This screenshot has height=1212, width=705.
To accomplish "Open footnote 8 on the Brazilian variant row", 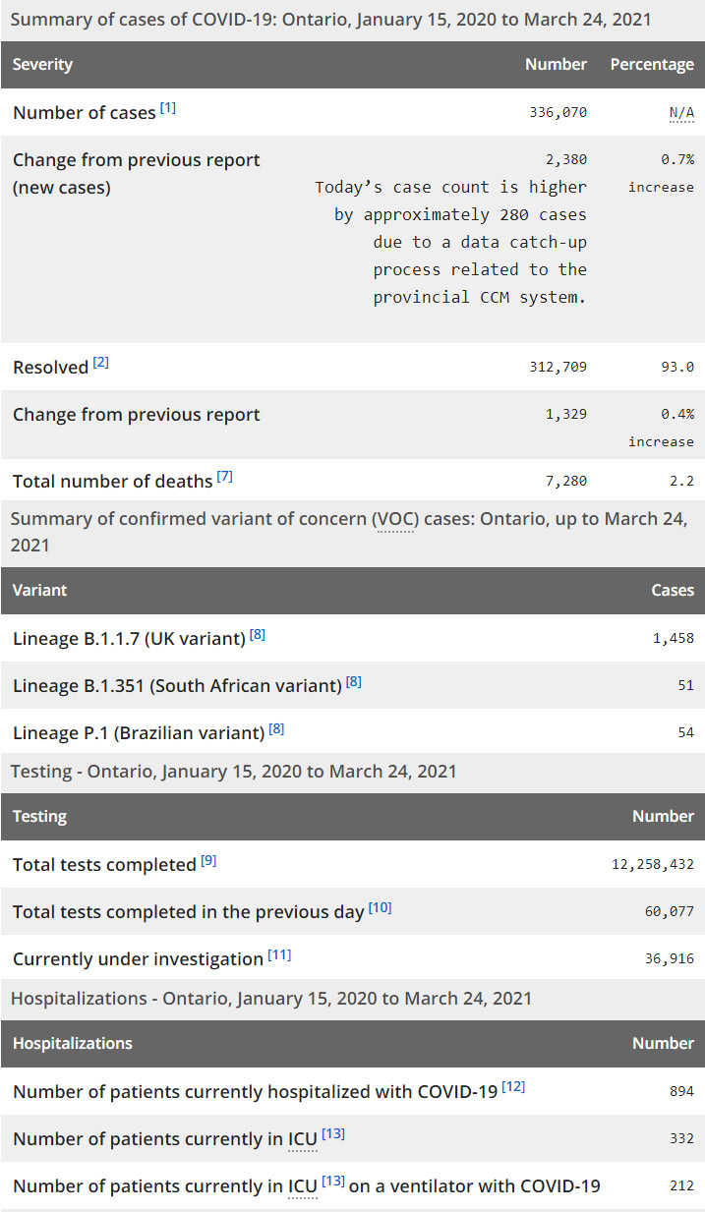I will (x=276, y=728).
